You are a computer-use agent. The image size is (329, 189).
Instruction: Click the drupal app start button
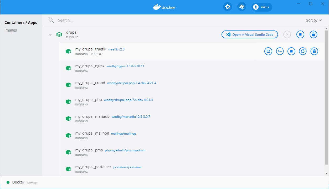pos(287,34)
